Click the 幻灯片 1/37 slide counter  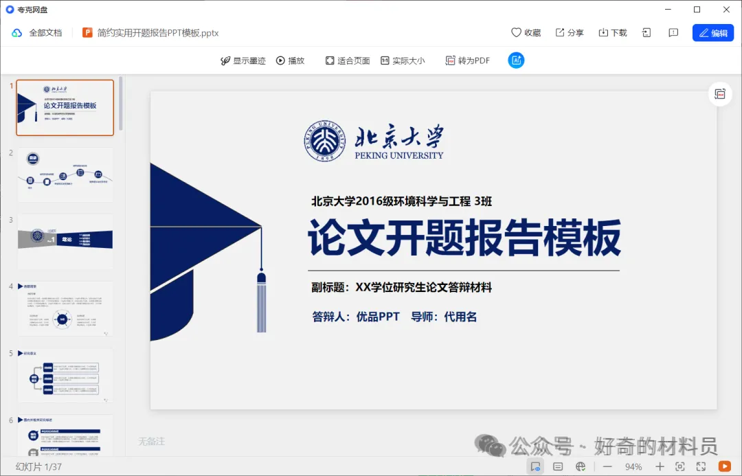tap(38, 467)
